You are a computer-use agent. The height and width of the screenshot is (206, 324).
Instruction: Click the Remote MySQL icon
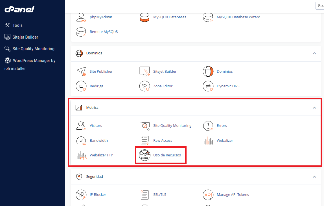[x=81, y=32]
